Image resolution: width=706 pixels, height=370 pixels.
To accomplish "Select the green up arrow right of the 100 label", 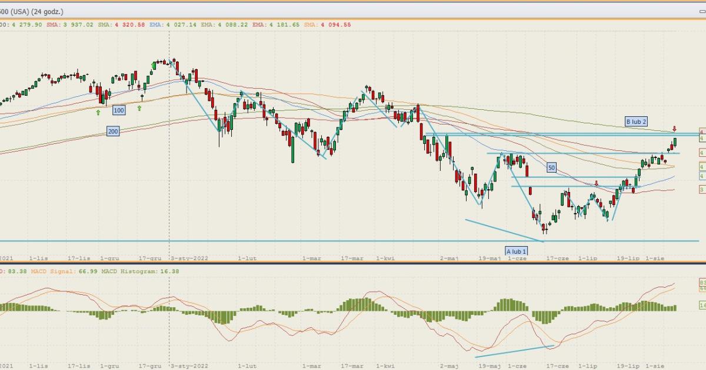I will (139, 108).
